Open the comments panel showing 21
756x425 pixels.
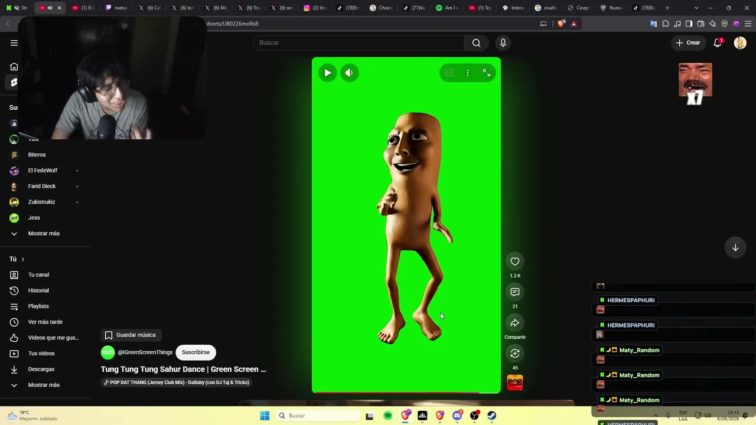click(x=515, y=292)
